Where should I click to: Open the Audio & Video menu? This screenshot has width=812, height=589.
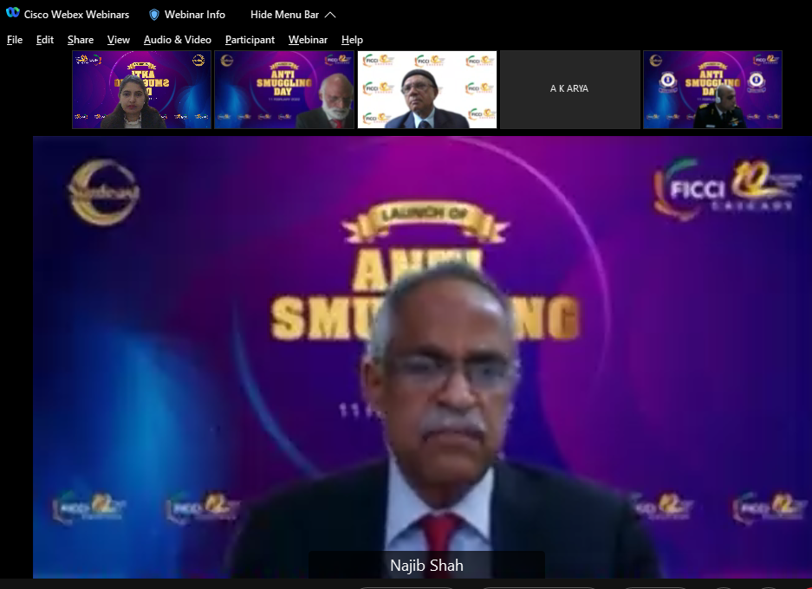(x=177, y=40)
